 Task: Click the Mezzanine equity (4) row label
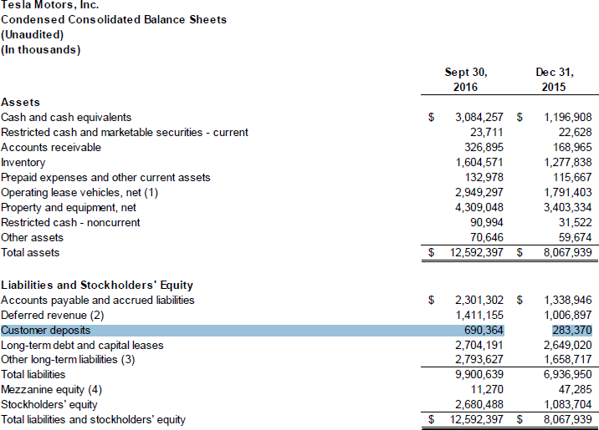click(52, 390)
